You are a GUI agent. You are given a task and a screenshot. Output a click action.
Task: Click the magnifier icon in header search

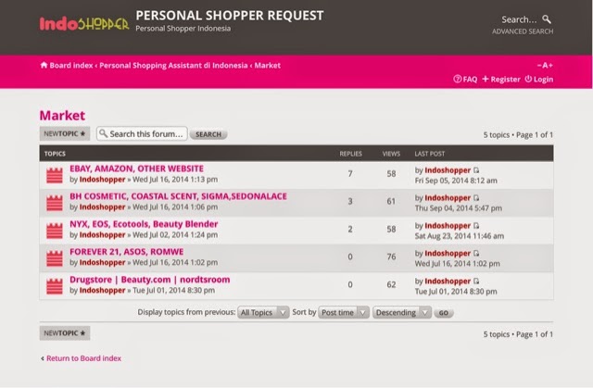(547, 19)
